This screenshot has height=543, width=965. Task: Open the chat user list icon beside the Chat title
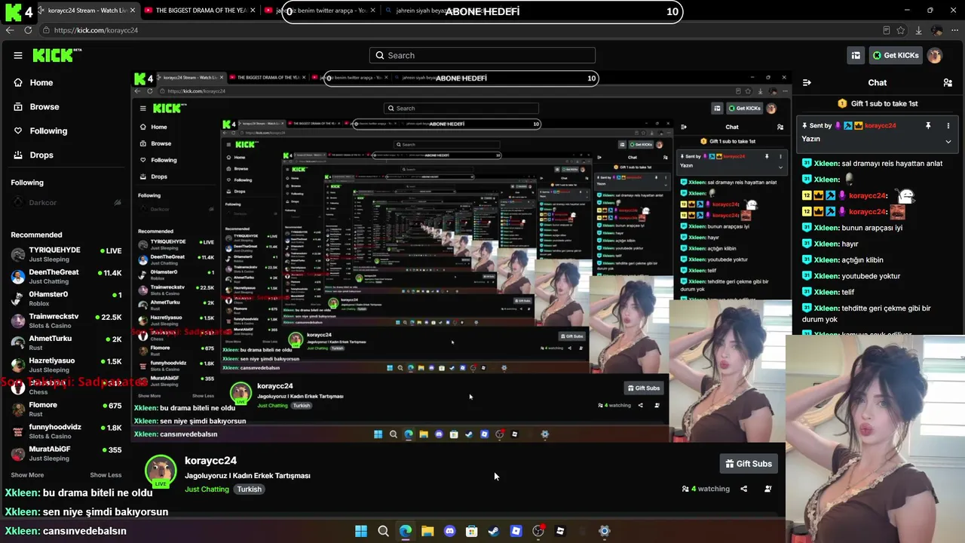[x=948, y=83]
